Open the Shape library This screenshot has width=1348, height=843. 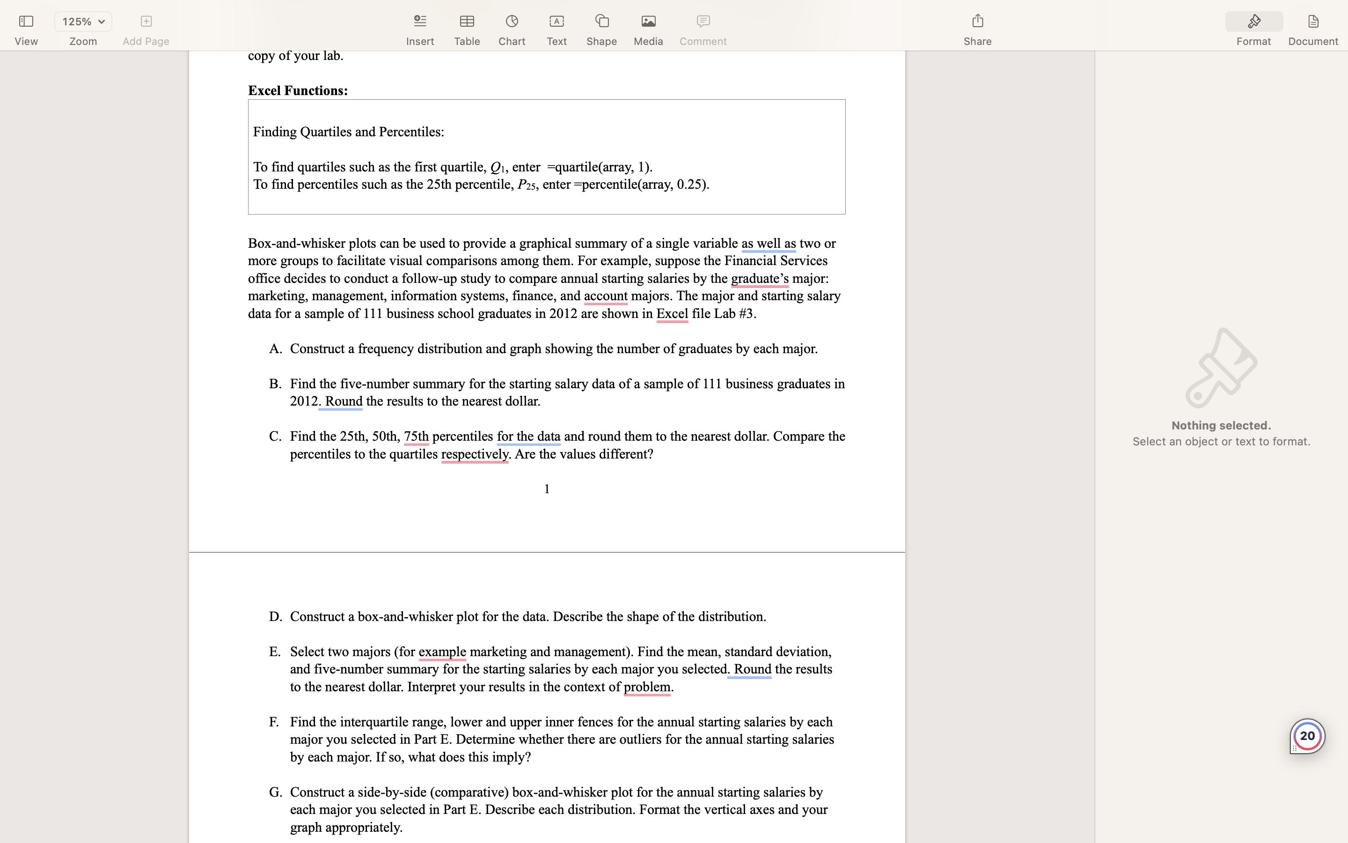click(601, 22)
